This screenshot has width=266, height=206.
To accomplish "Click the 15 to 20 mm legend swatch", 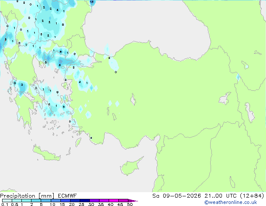I will (65, 201).
